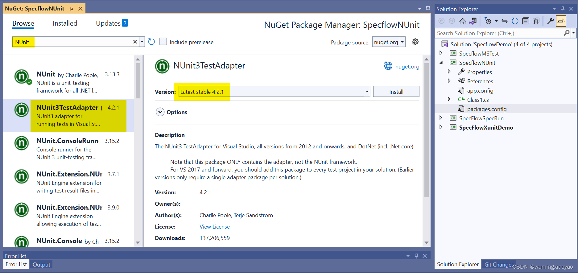
Task: Pin the Solution Explorer panel (auto hide)
Action: (563, 9)
